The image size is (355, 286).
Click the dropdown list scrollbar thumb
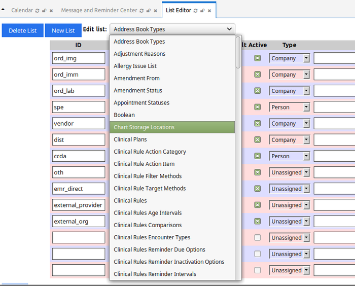pyautogui.click(x=238, y=52)
